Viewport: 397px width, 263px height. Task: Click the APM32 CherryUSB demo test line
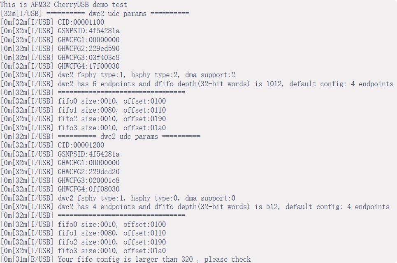[x=64, y=5]
